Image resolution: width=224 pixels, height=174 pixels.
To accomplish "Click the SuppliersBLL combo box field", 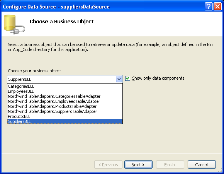I will coord(65,79).
